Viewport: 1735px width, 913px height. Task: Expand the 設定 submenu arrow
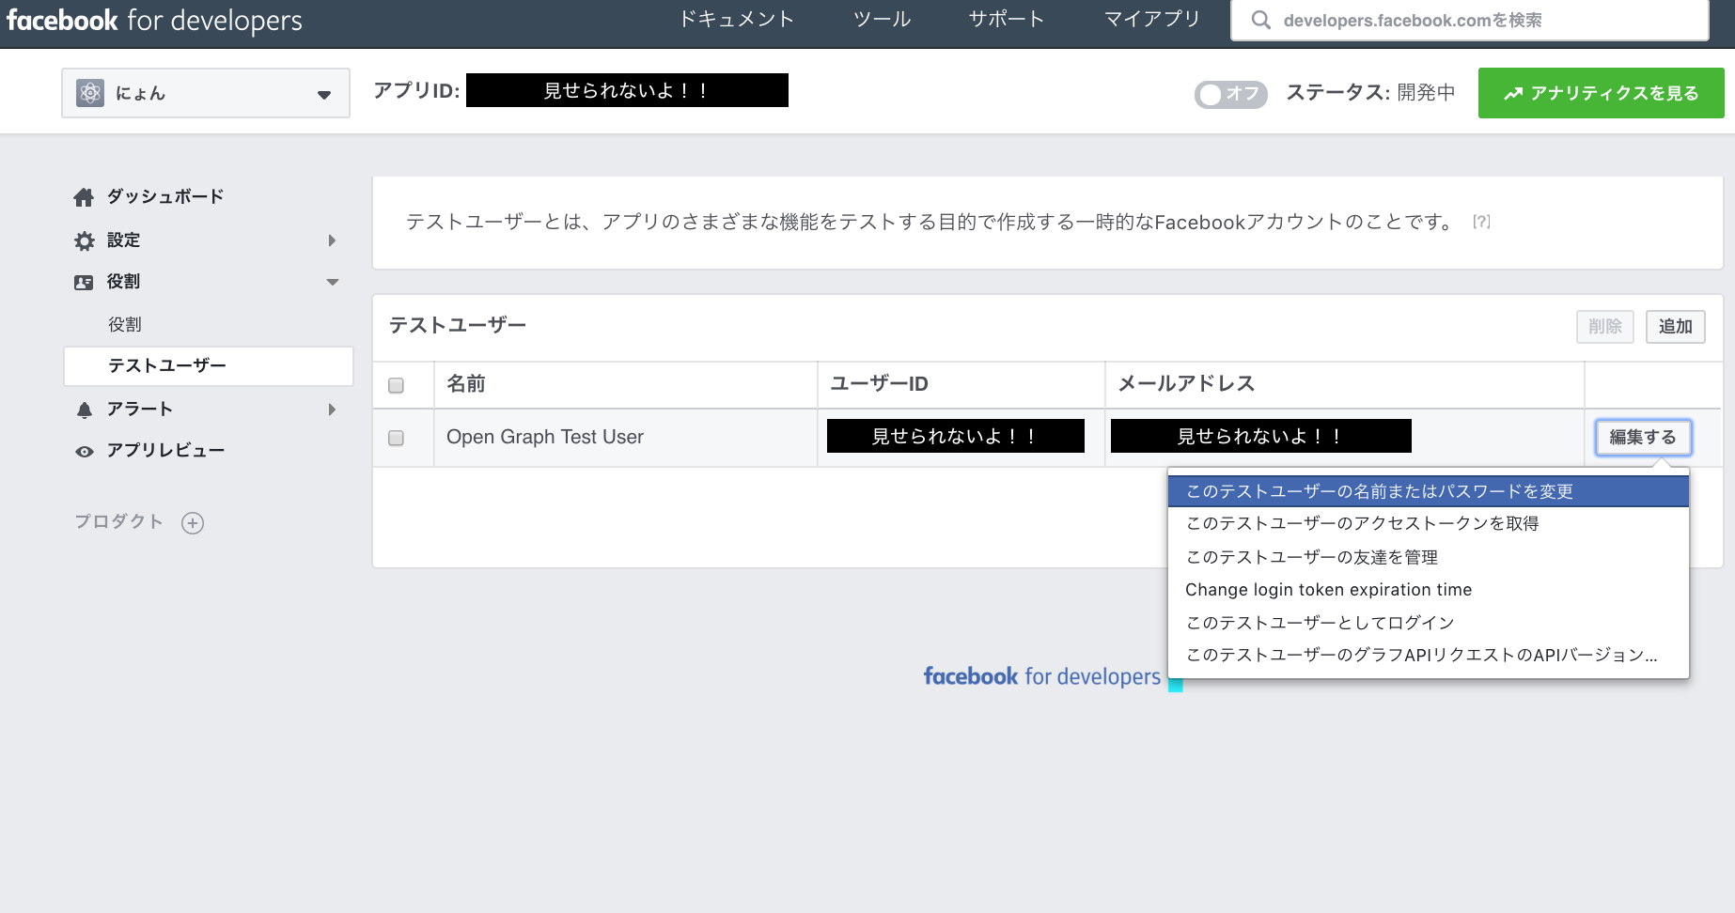coord(332,240)
